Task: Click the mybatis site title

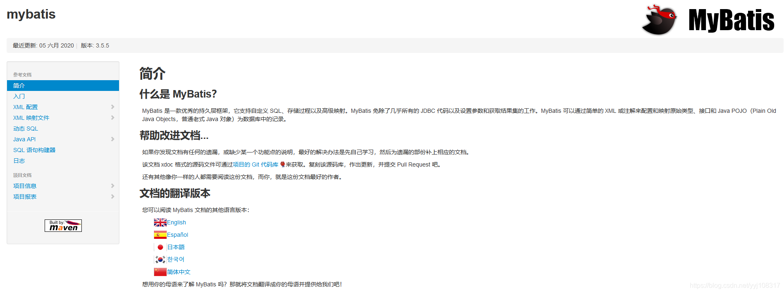Action: tap(31, 14)
